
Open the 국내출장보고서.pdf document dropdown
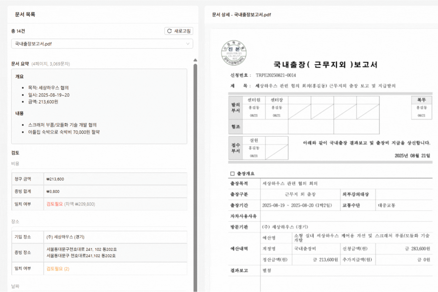click(102, 44)
